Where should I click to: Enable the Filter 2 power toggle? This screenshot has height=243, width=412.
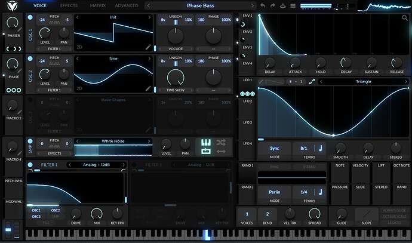click(x=134, y=165)
